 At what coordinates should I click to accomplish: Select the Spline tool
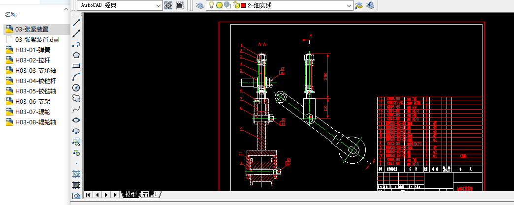pos(76,109)
